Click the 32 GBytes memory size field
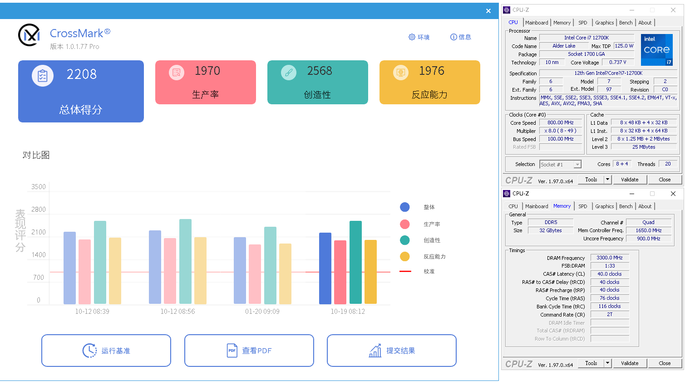Screen dimensions: 685x385 [551, 230]
